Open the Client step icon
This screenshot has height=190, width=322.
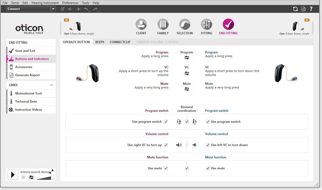[x=141, y=24]
